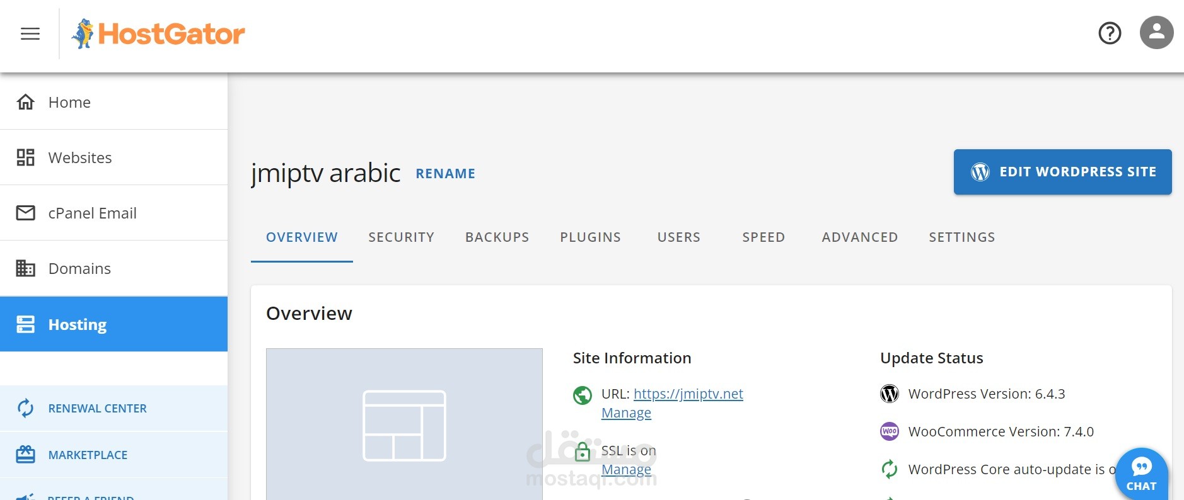Click the Edit WordPress Site button
The image size is (1184, 500).
tap(1062, 172)
